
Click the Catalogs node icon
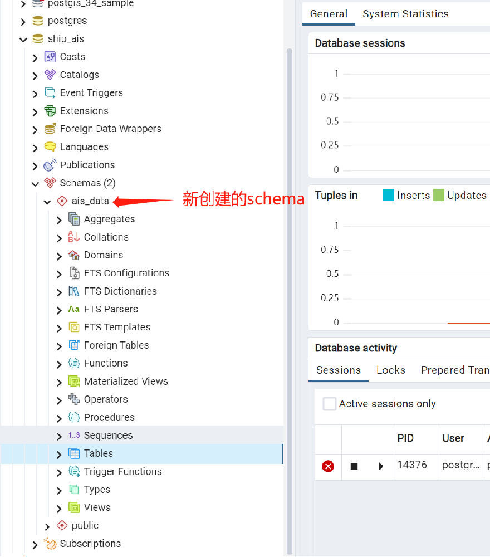(x=50, y=75)
